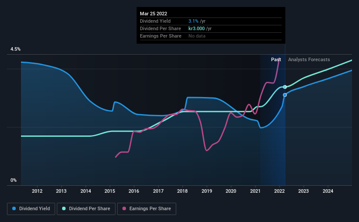359x222 pixels.
Task: Click the 2013 x-axis label
Action: (x=61, y=191)
